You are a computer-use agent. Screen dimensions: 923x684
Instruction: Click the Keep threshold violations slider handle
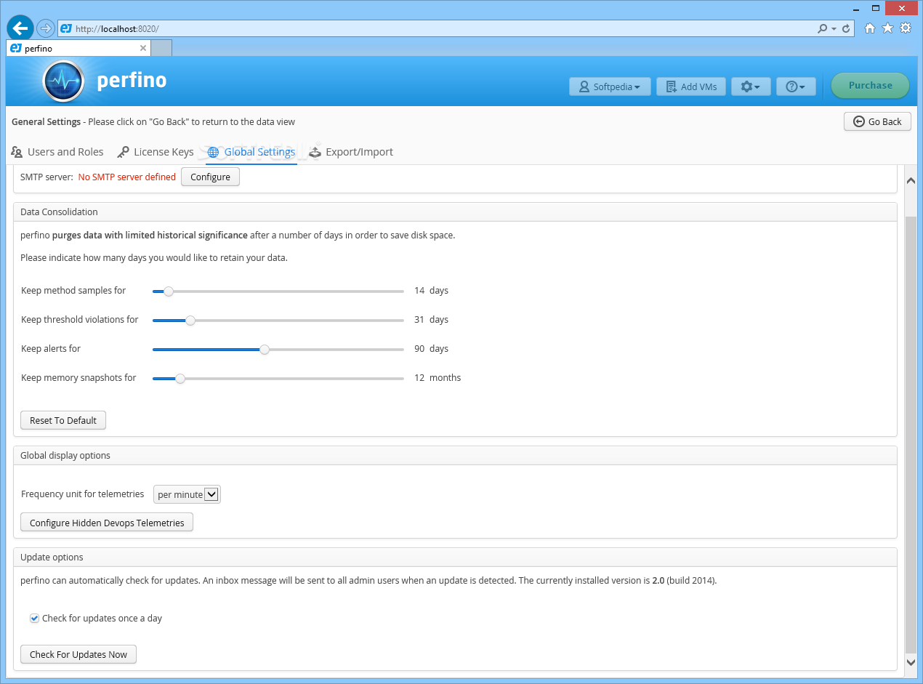tap(190, 320)
